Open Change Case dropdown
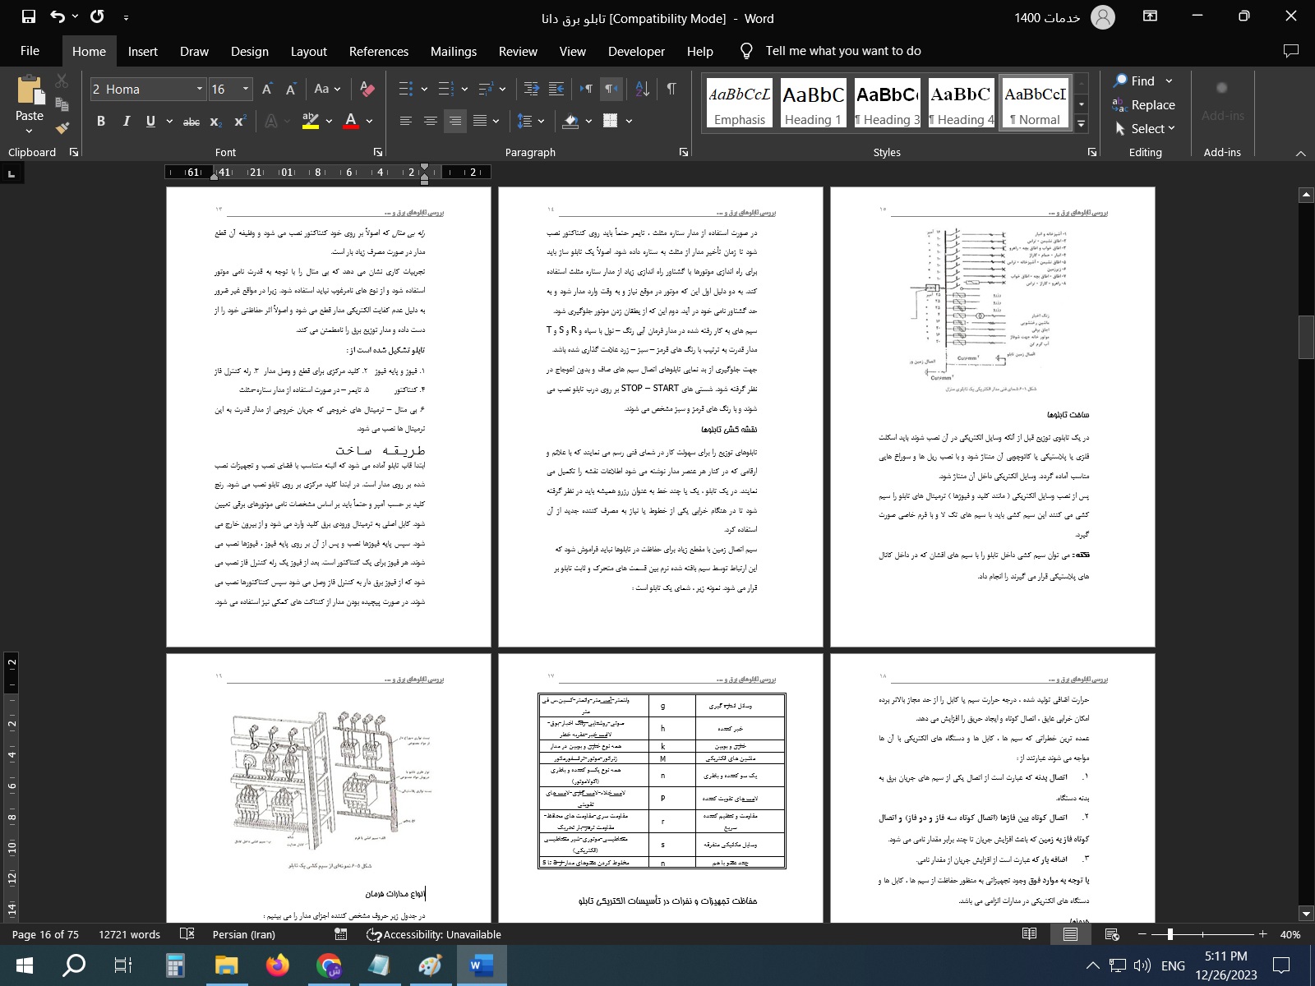The image size is (1315, 986). [327, 89]
